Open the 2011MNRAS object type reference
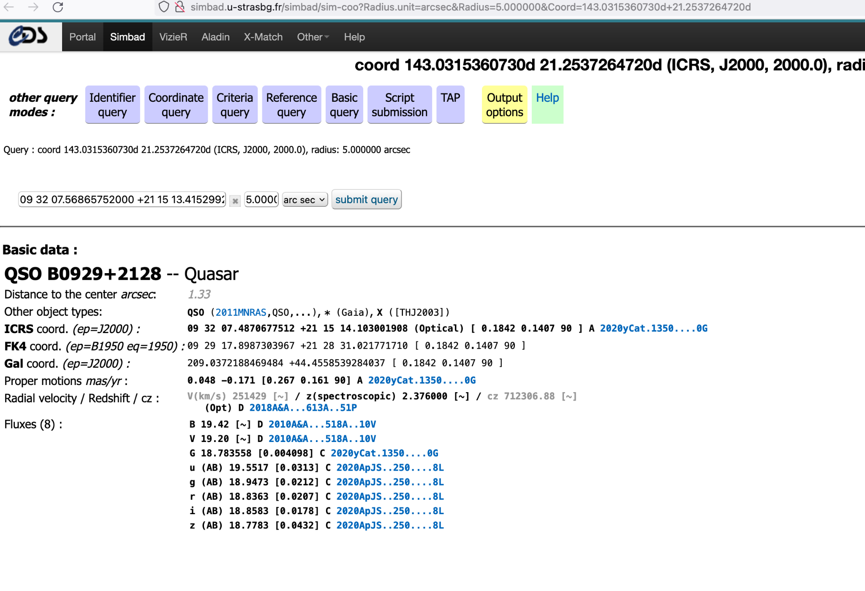 tap(241, 312)
